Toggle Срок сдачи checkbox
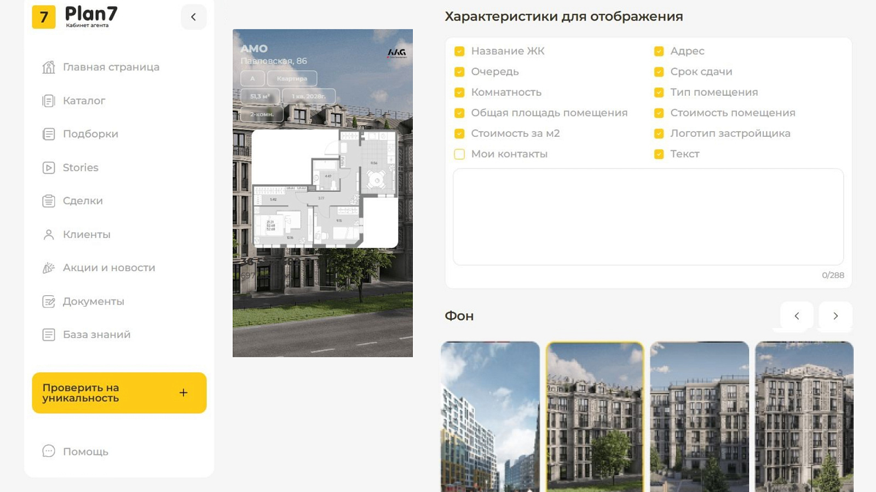This screenshot has height=492, width=876. coord(659,72)
